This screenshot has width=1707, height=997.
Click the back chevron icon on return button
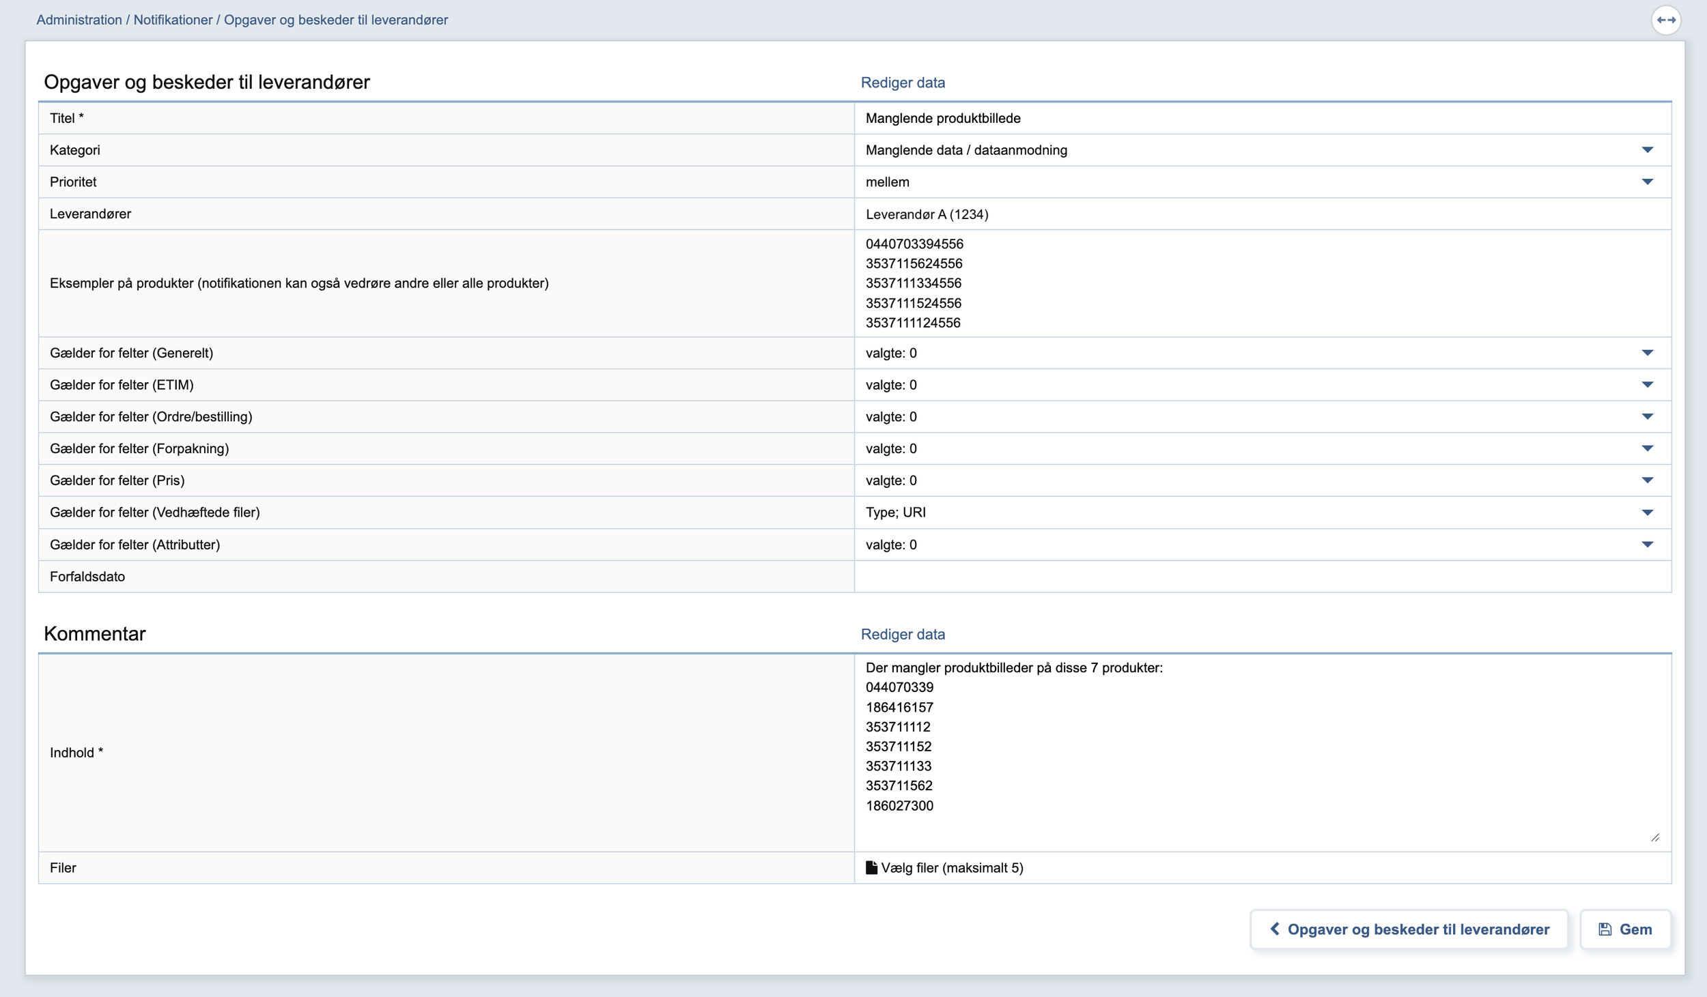click(x=1274, y=929)
